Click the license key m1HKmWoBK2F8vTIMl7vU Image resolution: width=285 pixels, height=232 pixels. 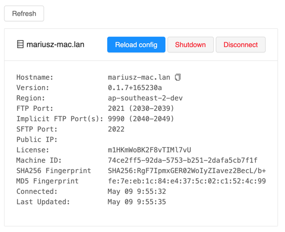(x=149, y=150)
